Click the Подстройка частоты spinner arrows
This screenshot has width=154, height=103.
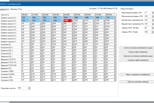(x=30, y=88)
